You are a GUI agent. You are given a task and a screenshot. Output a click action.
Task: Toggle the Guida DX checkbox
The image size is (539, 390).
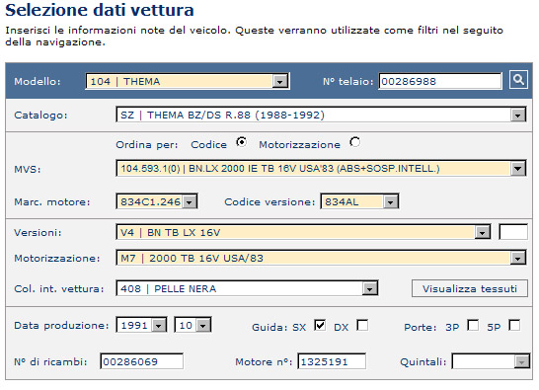point(362,325)
